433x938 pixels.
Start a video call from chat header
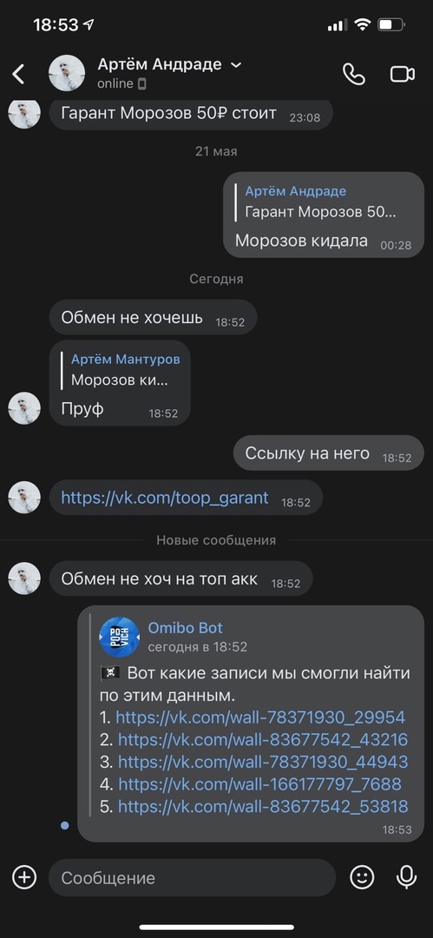click(x=403, y=74)
